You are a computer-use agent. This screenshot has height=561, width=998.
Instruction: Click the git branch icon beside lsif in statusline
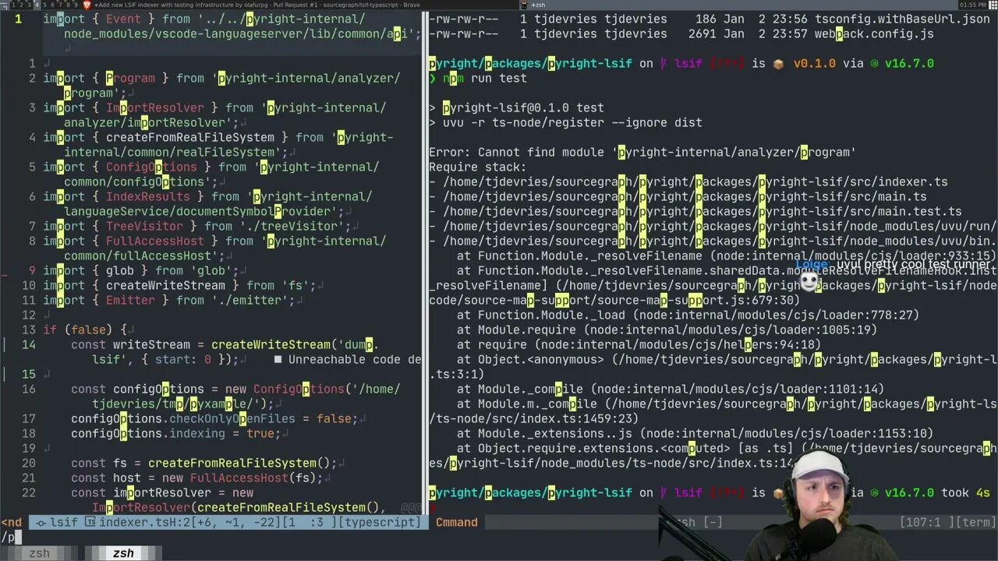click(x=41, y=522)
